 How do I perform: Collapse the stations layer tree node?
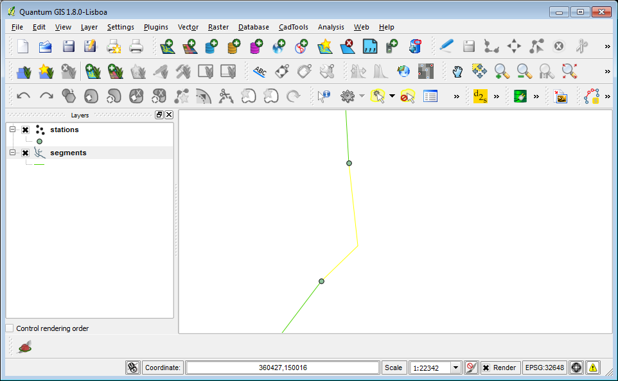coord(13,130)
